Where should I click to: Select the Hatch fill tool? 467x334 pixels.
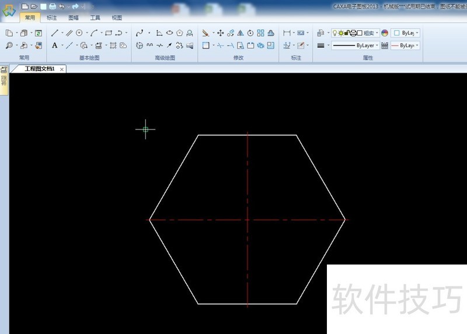113,45
